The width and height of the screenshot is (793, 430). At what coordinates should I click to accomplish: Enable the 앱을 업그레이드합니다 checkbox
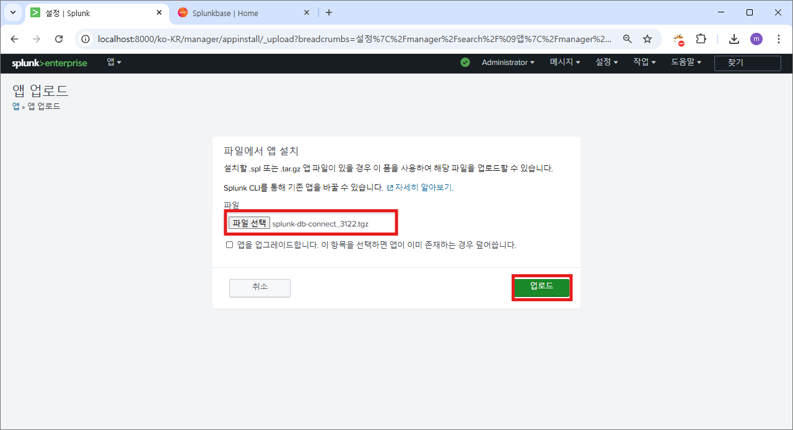click(229, 244)
